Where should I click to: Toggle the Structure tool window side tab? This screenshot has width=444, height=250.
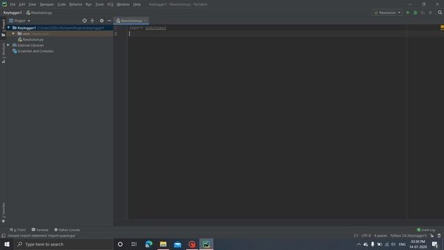pyautogui.click(x=3, y=53)
